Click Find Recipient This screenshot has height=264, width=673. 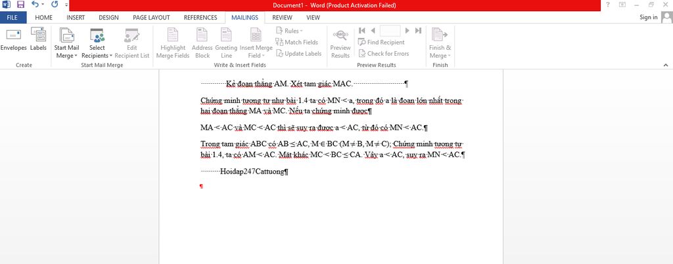pos(382,43)
